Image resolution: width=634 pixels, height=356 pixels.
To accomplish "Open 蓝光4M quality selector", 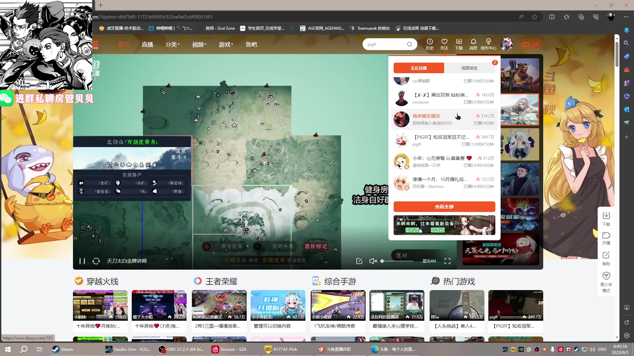I will pos(429,261).
